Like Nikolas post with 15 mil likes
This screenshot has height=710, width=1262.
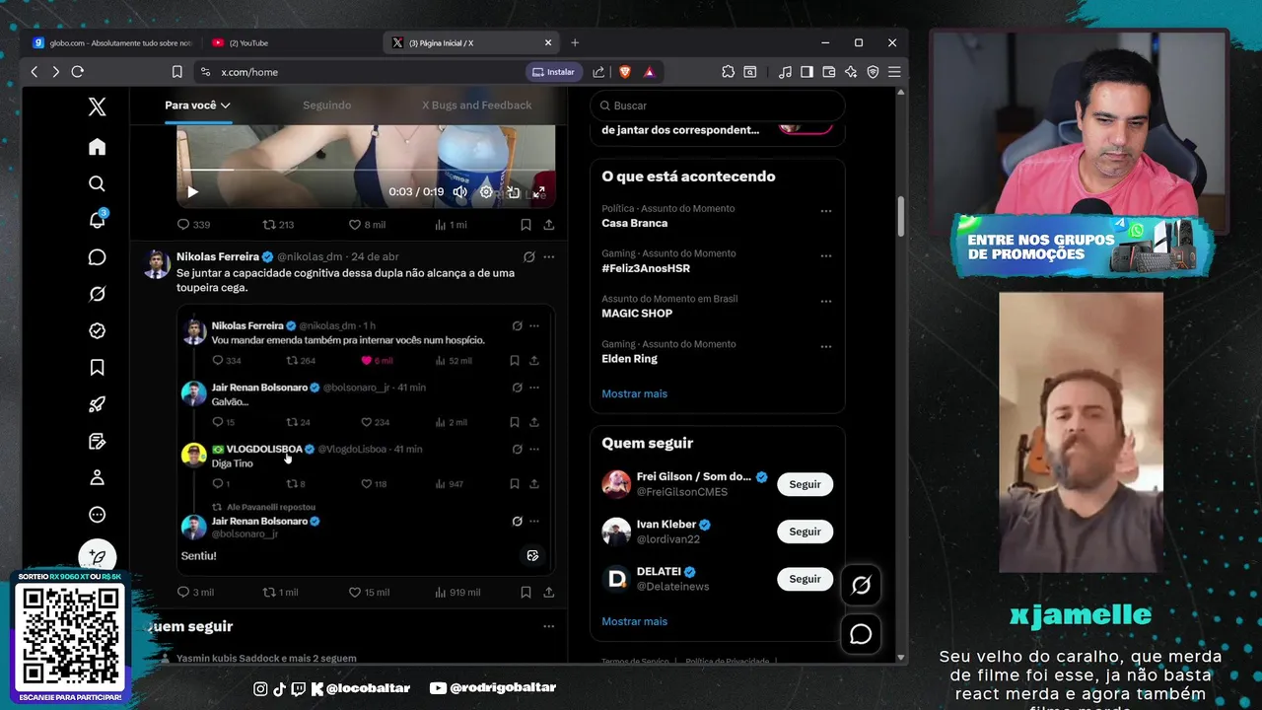(369, 593)
